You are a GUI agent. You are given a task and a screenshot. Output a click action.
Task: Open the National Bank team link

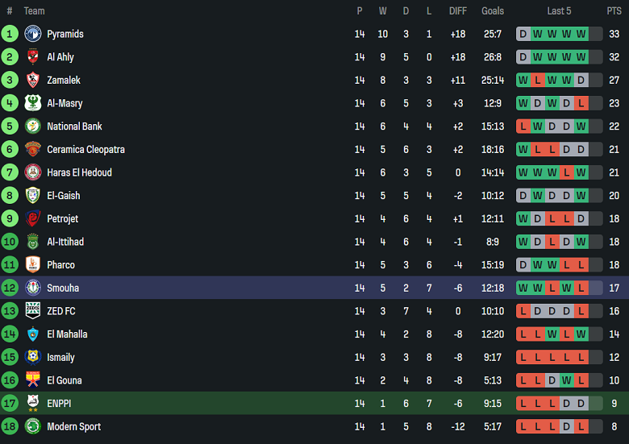74,127
